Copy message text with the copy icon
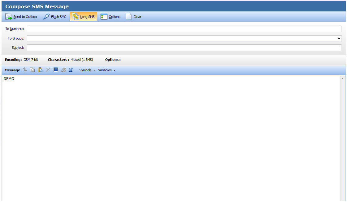 (x=33, y=70)
